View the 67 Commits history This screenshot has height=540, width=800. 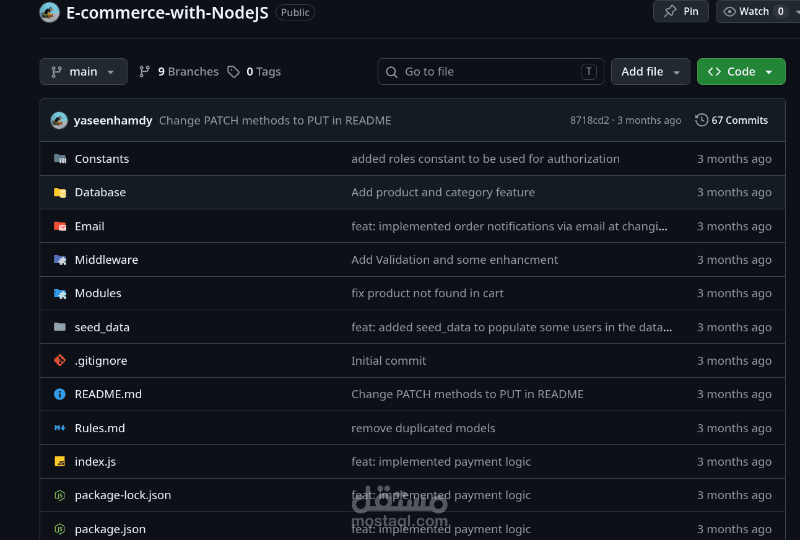coord(732,120)
